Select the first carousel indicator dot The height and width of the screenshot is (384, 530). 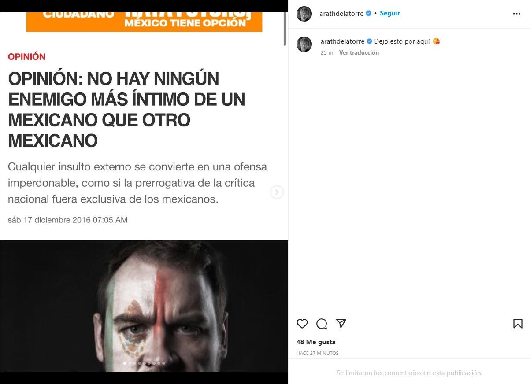pyautogui.click(x=125, y=363)
